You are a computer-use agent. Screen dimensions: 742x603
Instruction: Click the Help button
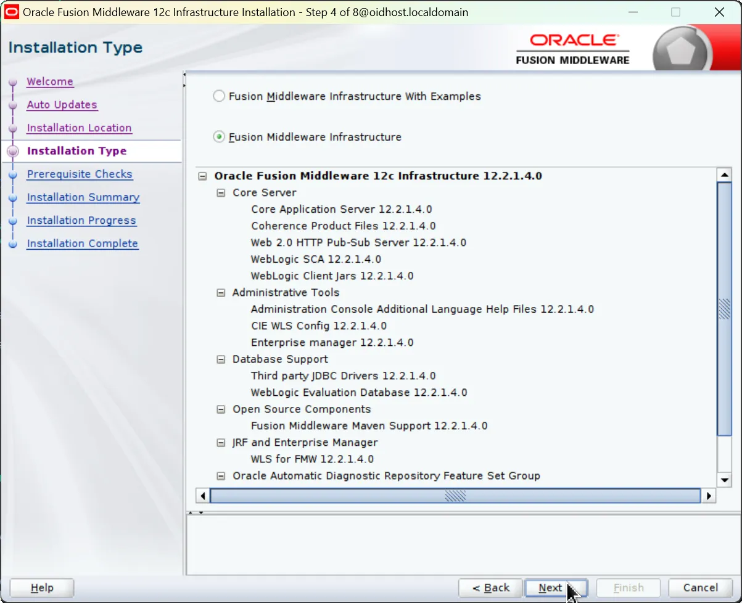(x=42, y=588)
